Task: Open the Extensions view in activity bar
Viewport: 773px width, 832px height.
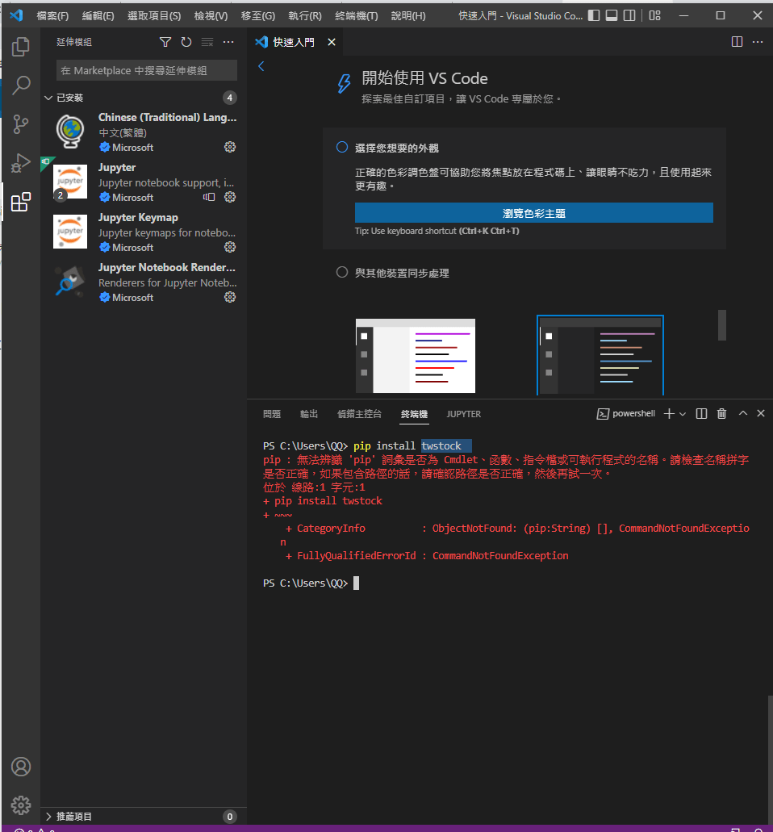Action: [20, 202]
